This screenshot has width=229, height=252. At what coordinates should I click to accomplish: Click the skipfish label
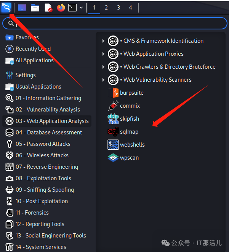[130, 119]
